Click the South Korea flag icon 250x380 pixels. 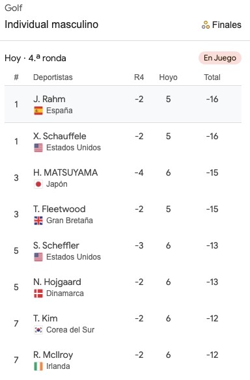pyautogui.click(x=38, y=330)
